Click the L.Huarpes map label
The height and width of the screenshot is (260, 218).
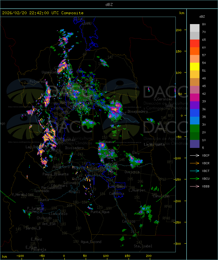click(137, 190)
